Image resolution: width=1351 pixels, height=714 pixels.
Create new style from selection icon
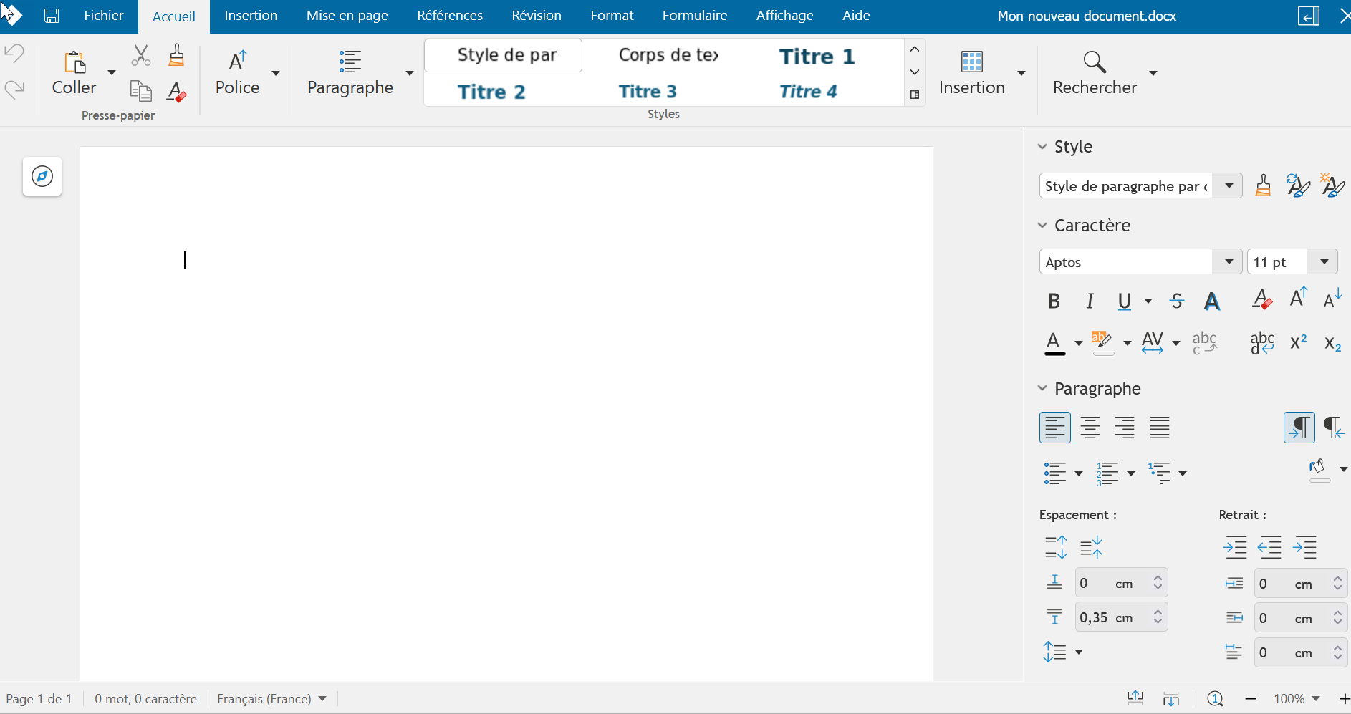coord(1332,185)
